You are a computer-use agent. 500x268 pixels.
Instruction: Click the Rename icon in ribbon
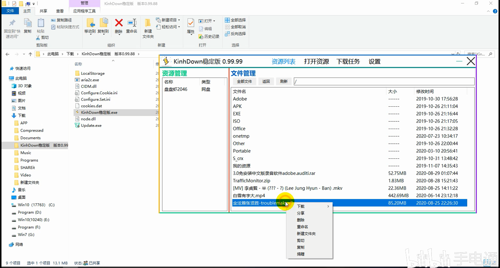132,23
